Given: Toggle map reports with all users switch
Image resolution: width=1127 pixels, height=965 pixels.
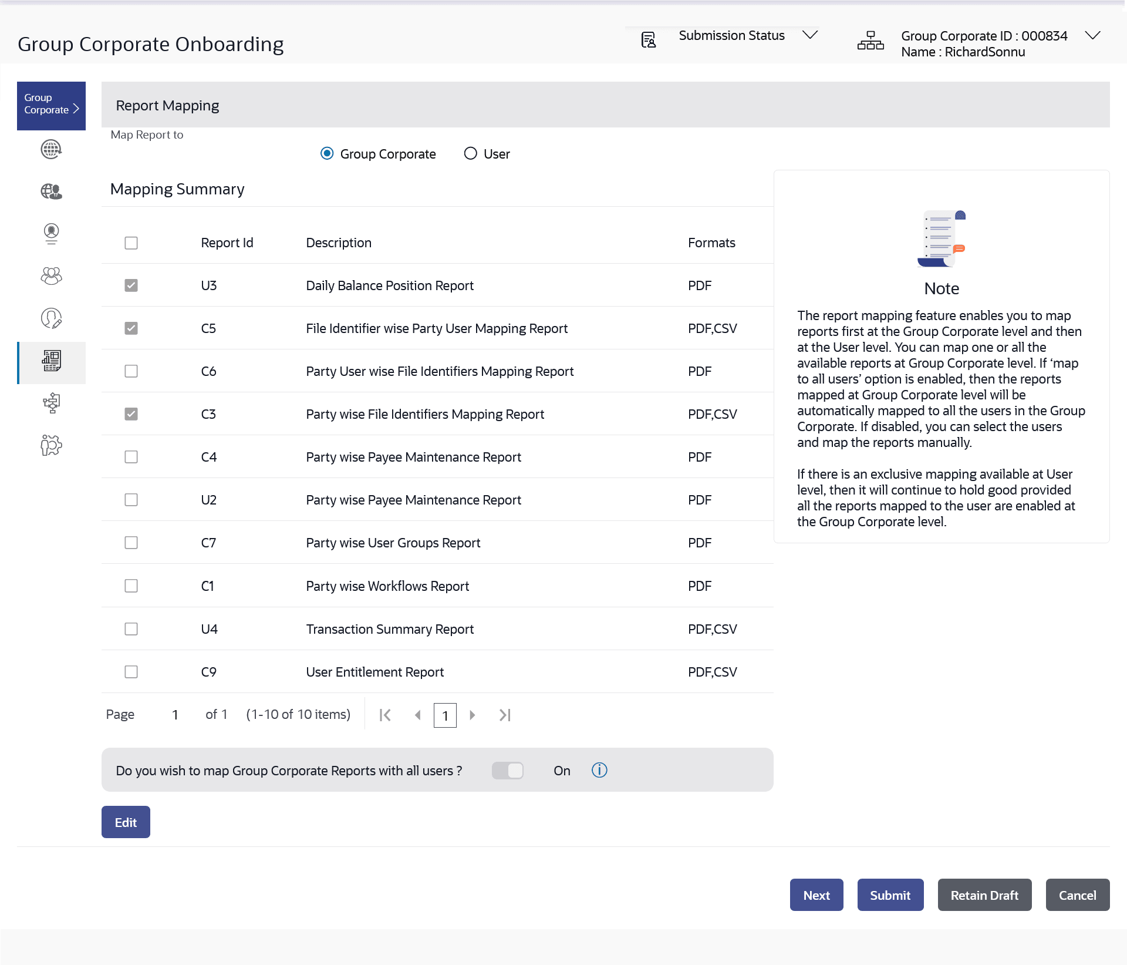Looking at the screenshot, I should 508,770.
